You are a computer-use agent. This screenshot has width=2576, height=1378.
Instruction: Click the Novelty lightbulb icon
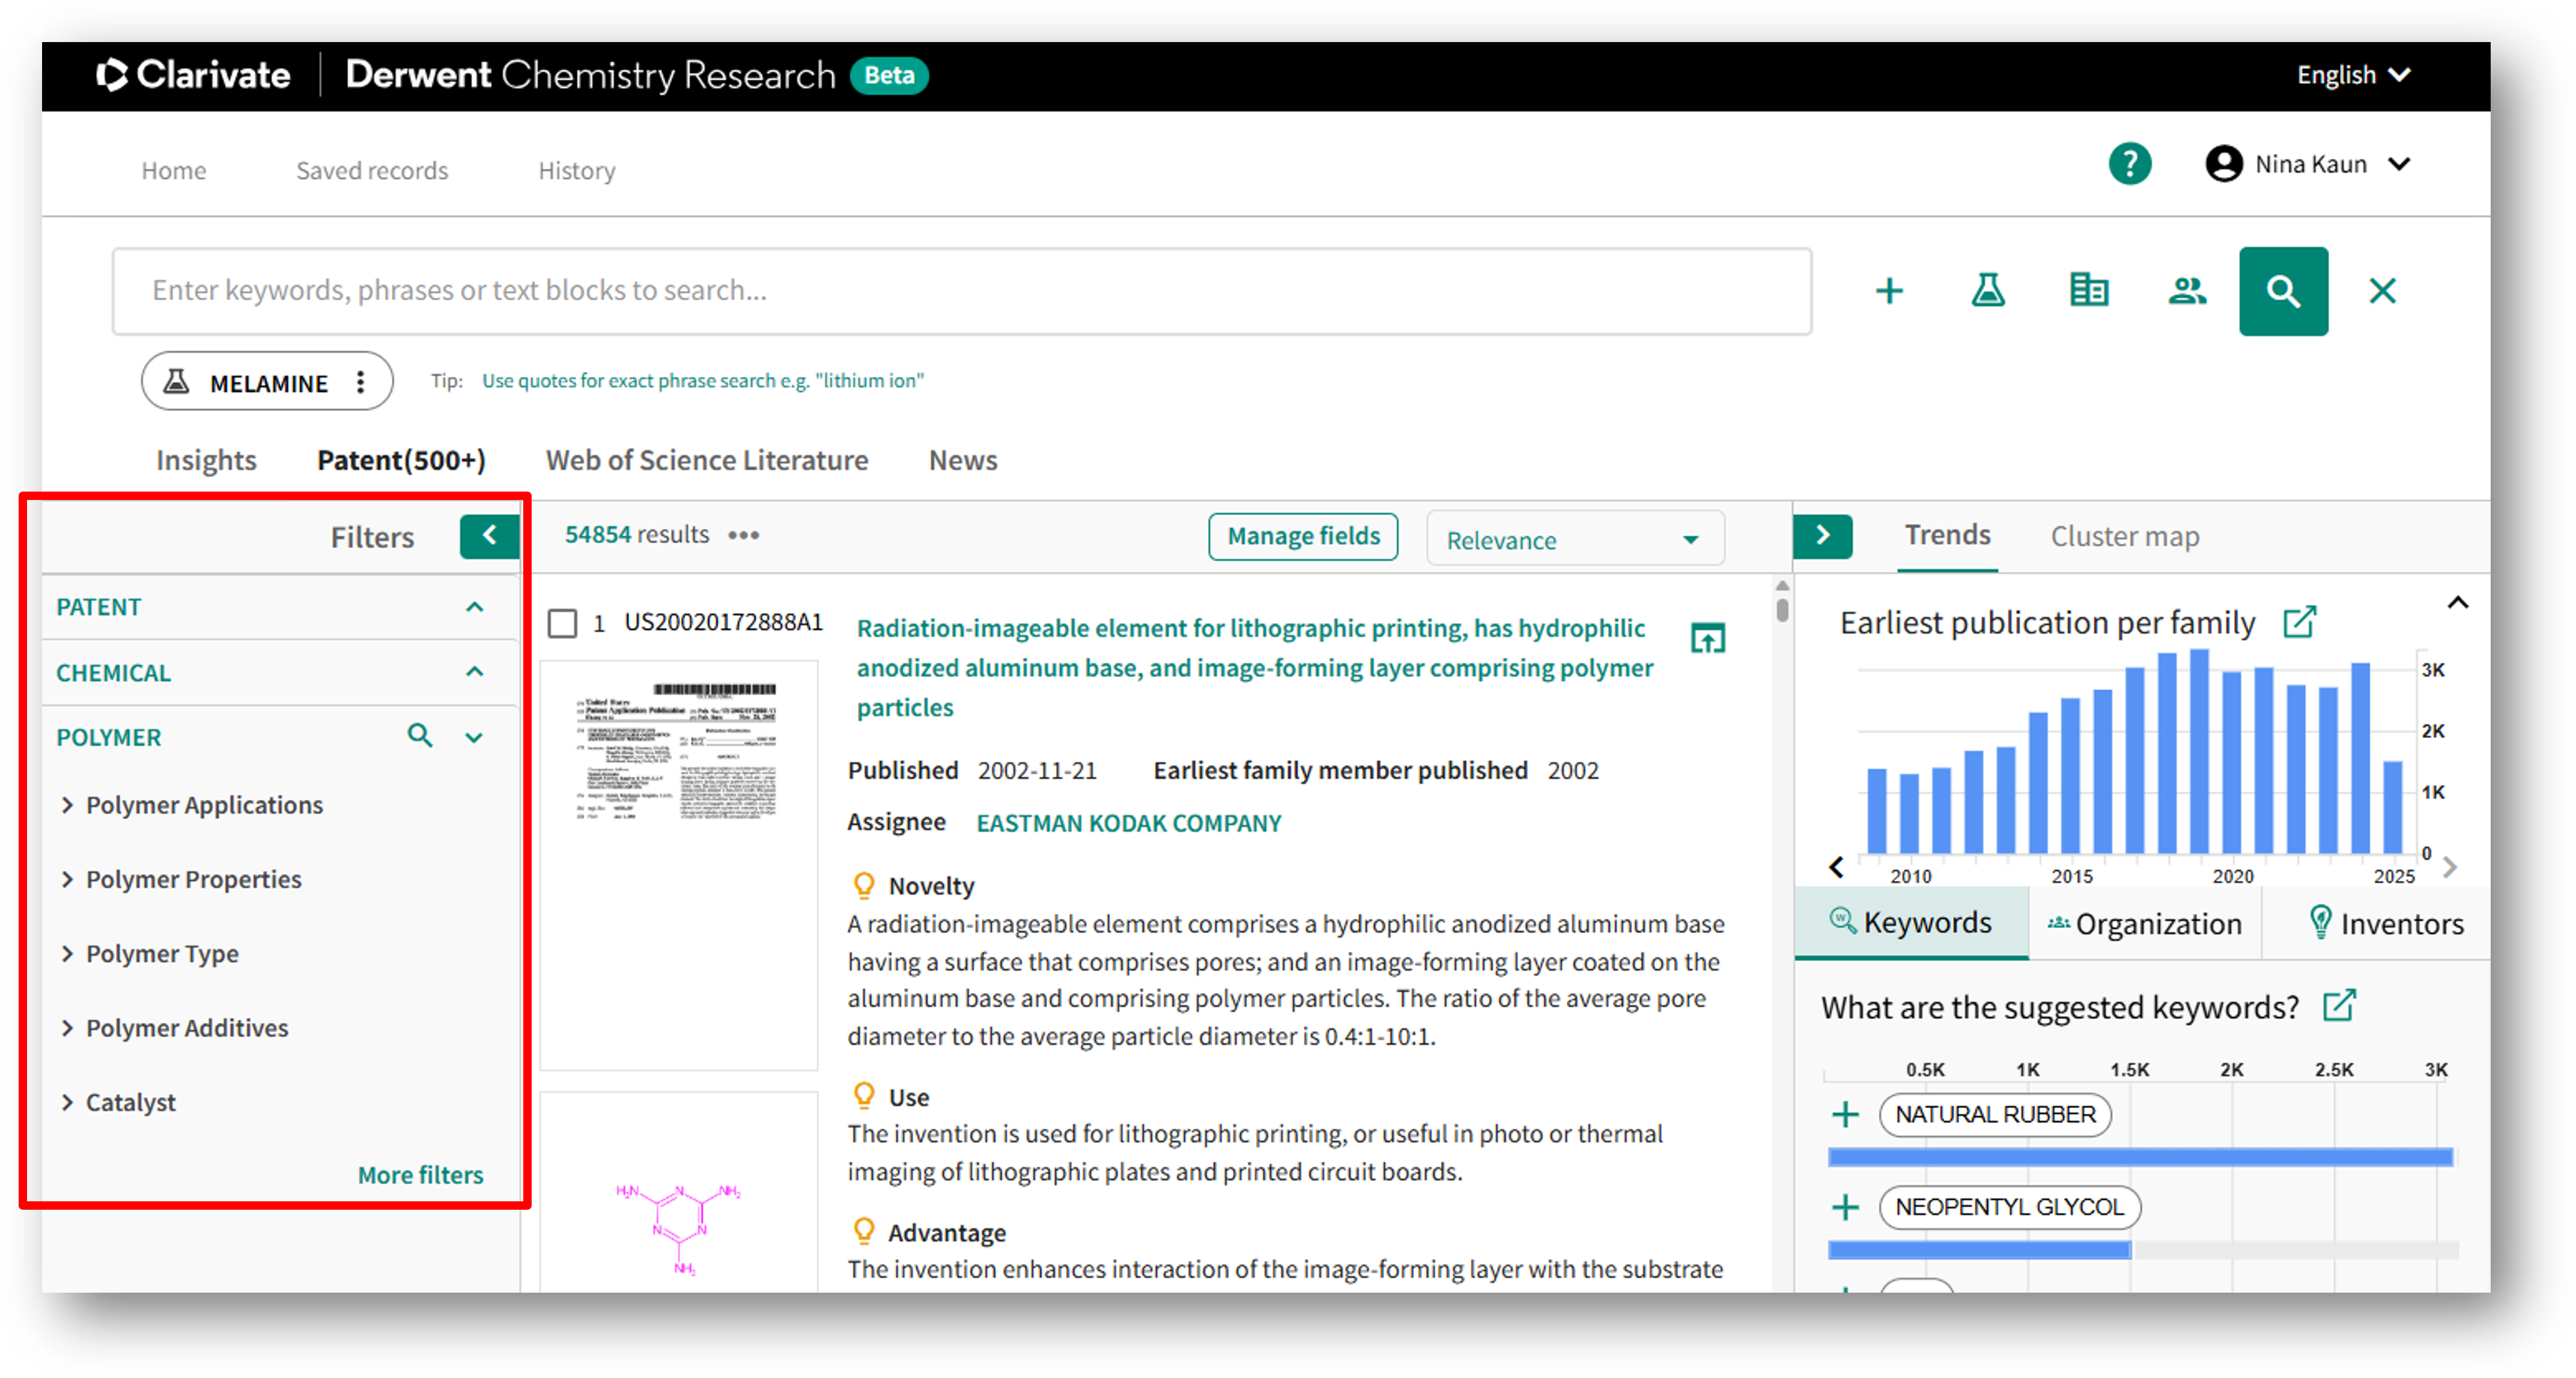(x=863, y=885)
